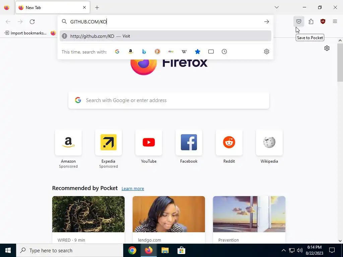This screenshot has height=257, width=343.
Task: Search open tabs using the tab icon
Action: 211,52
